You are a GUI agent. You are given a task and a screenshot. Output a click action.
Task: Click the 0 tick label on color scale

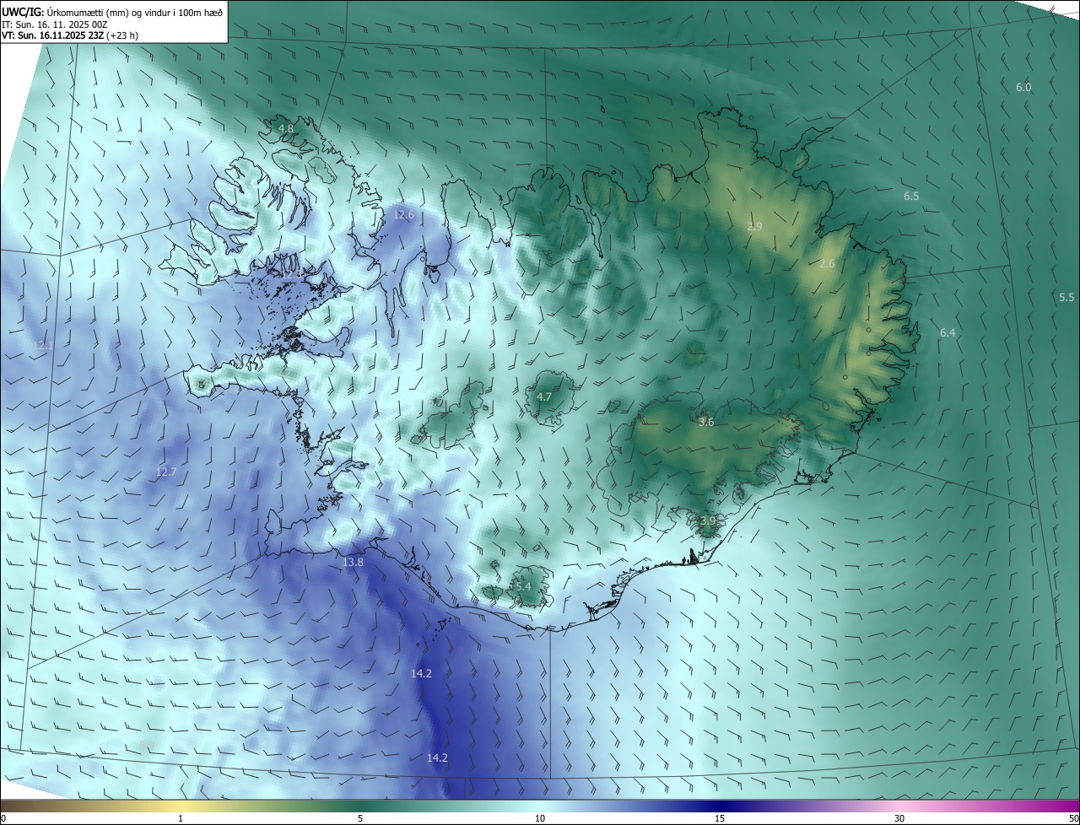tap(3, 818)
